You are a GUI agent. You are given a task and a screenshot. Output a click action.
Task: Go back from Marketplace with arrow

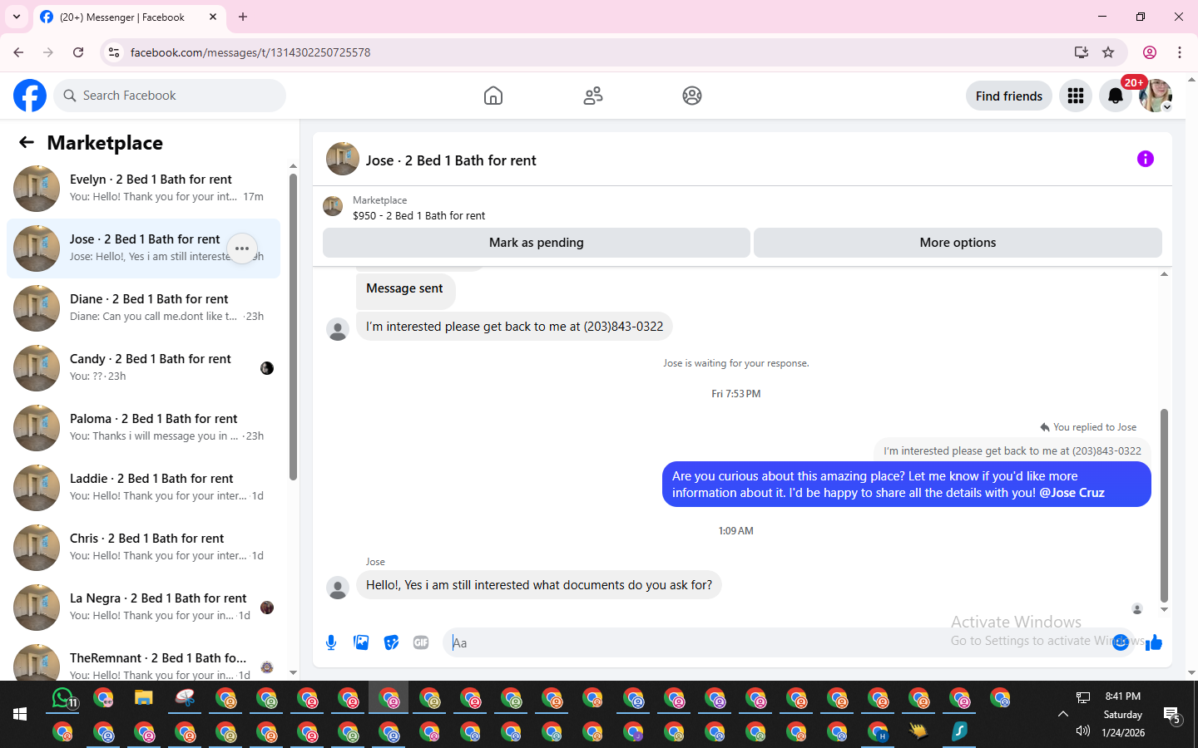click(x=27, y=142)
